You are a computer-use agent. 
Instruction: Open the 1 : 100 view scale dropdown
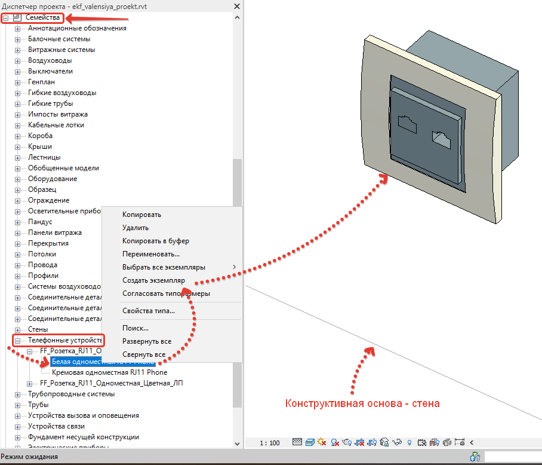coord(270,443)
